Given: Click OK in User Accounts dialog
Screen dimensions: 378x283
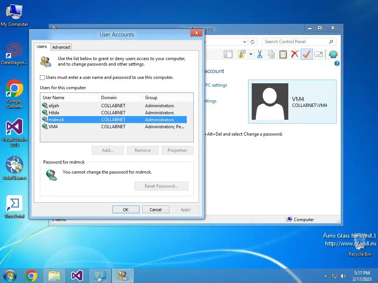Looking at the screenshot, I should click(126, 210).
